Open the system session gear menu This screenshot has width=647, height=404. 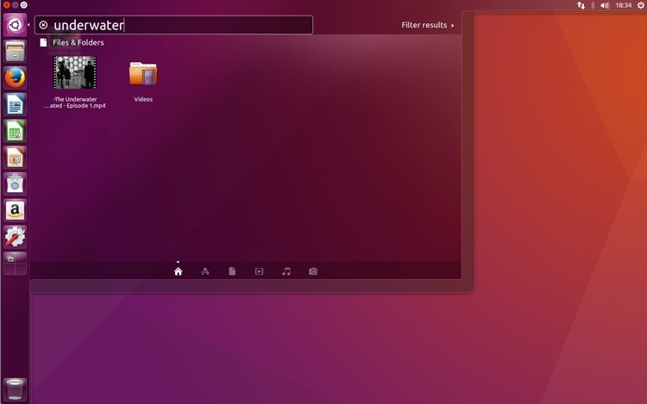pos(641,5)
